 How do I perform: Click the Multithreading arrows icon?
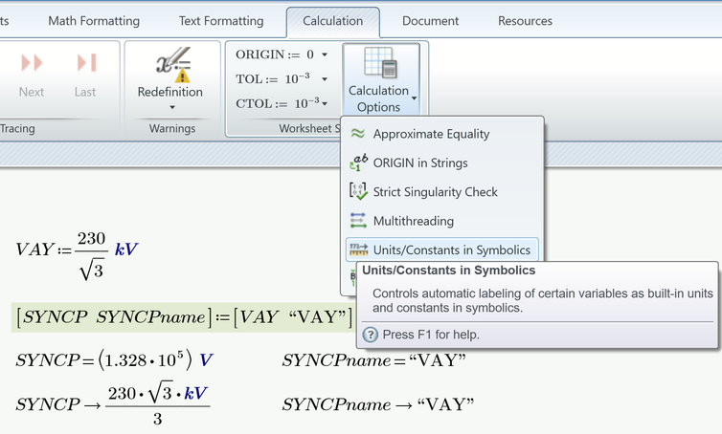pos(358,220)
